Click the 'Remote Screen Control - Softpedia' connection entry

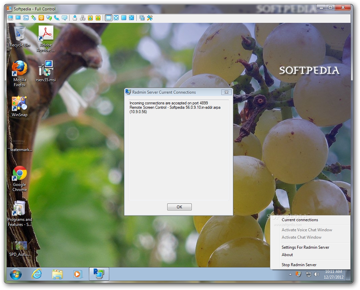(175, 109)
